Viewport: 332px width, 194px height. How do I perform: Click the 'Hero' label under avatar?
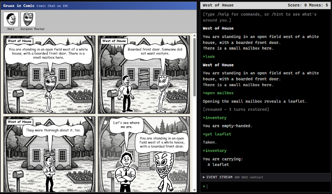point(11,29)
